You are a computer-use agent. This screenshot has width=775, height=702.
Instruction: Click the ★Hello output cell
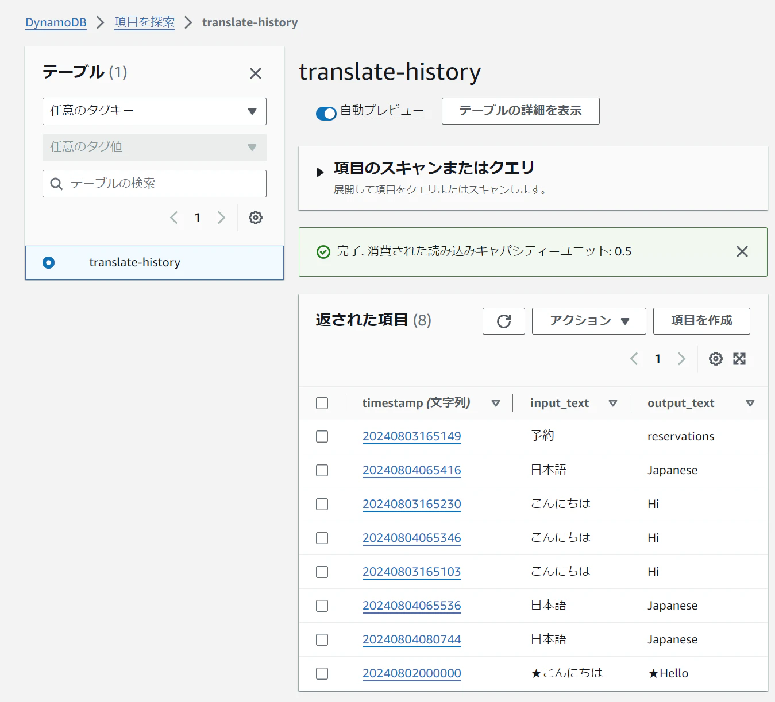point(668,673)
